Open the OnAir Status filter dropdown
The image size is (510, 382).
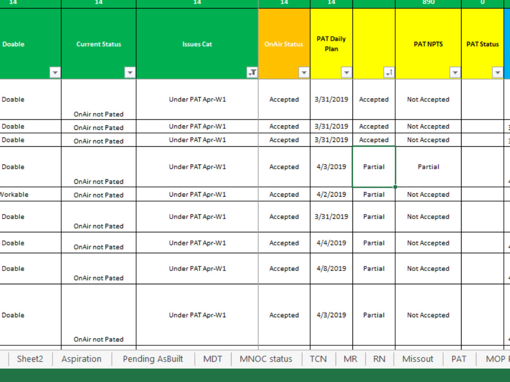[304, 72]
